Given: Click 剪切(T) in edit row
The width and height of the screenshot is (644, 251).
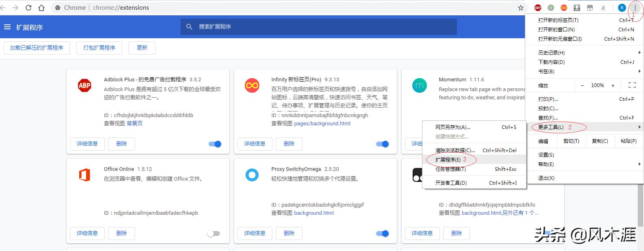Looking at the screenshot, I should click(571, 141).
